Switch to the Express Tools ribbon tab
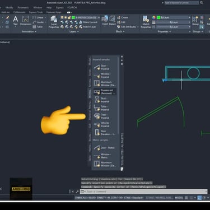Viewport: 210px width, 210px height. coord(36,12)
